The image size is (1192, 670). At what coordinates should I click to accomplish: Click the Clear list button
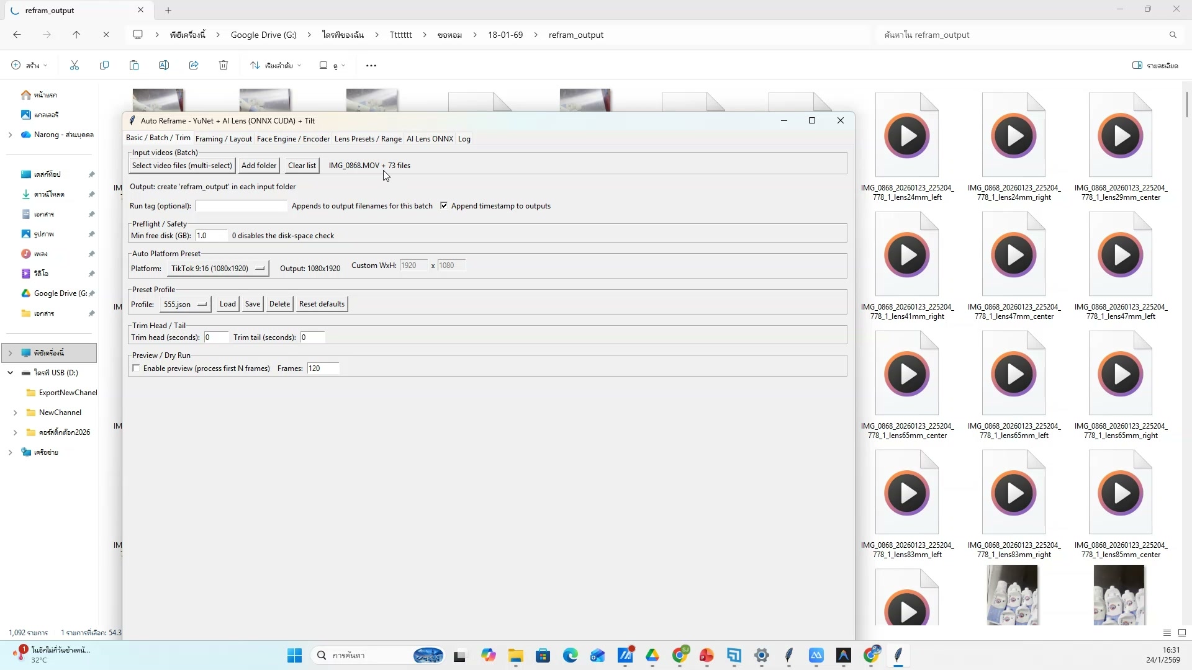302,166
